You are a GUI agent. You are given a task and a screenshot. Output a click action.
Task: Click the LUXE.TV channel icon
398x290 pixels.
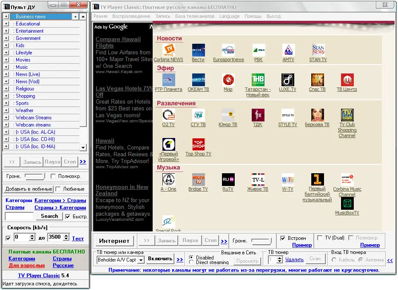287,80
